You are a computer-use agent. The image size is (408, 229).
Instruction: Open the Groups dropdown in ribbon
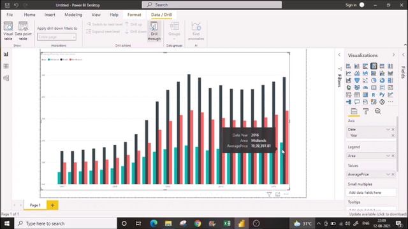click(x=174, y=31)
